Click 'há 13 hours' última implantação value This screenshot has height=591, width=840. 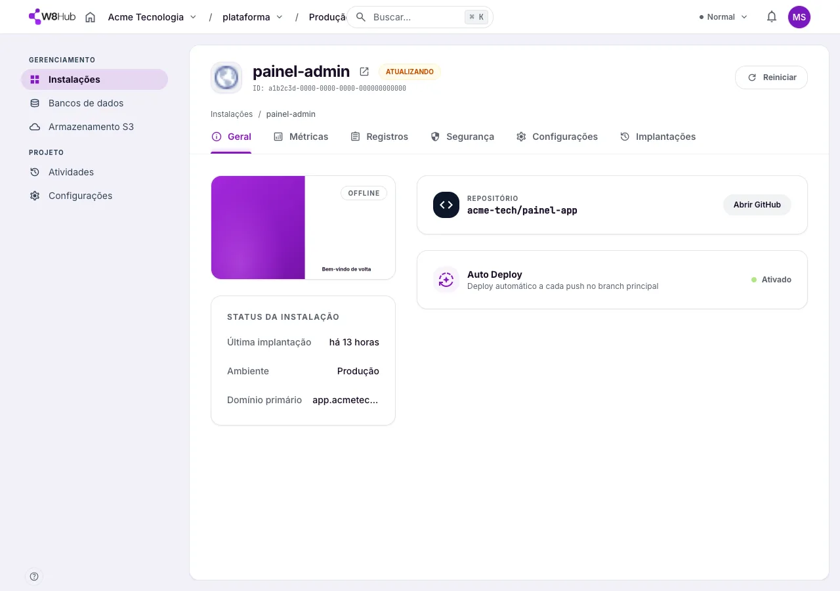(354, 342)
